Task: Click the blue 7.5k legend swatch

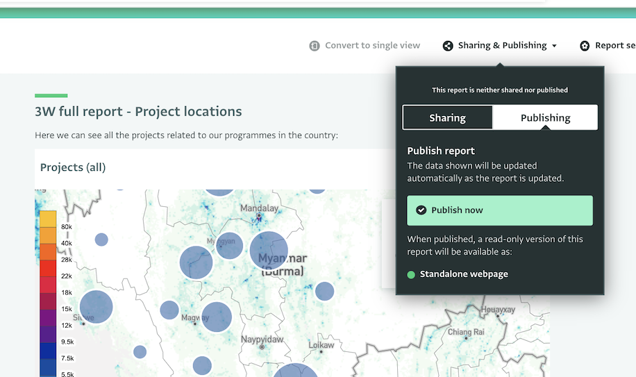Action: 48,351
